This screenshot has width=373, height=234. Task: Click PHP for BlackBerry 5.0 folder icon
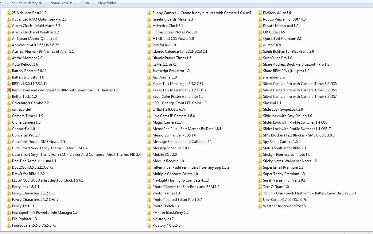149,213
